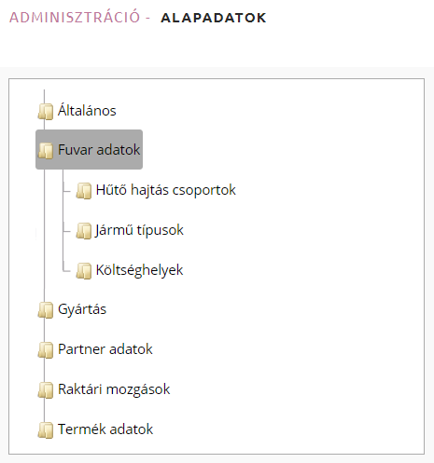
Task: Go to Adminisztráció breadcrumb link
Action: (75, 17)
